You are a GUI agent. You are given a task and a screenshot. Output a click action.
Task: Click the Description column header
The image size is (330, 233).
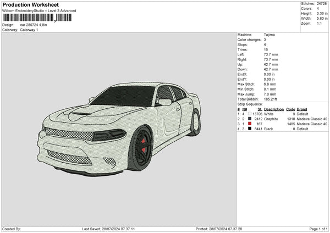273,109
